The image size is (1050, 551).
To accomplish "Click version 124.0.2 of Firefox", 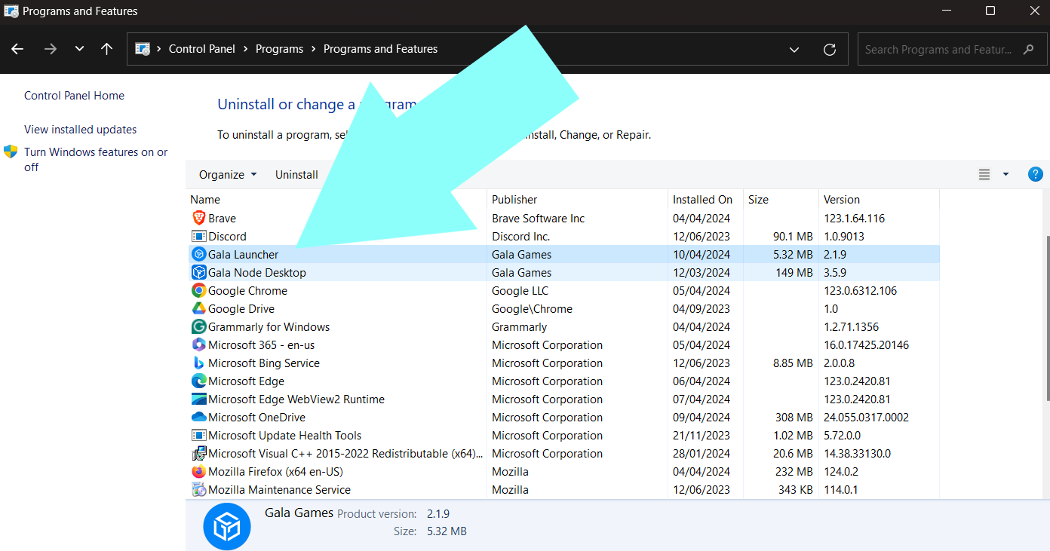I will click(x=841, y=471).
